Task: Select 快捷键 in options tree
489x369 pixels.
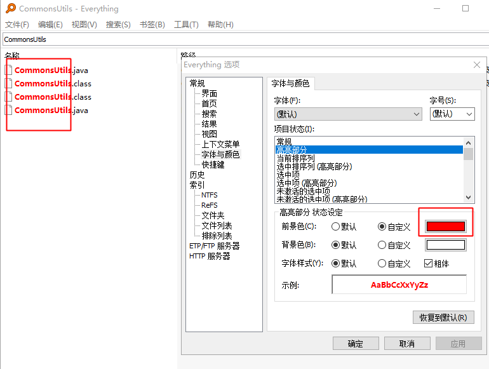Action: pos(213,164)
